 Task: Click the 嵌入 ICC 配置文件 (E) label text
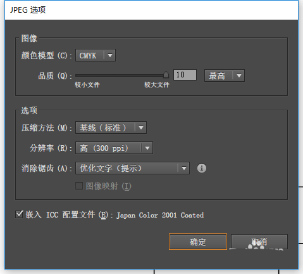pyautogui.click(x=66, y=215)
